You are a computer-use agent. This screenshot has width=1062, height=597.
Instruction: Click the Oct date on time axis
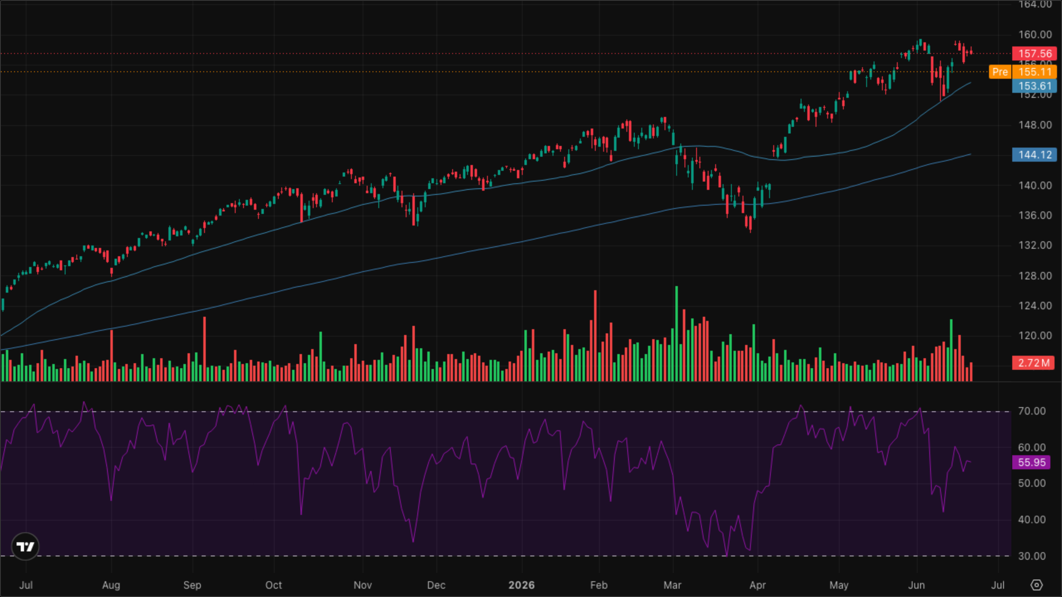pyautogui.click(x=274, y=585)
